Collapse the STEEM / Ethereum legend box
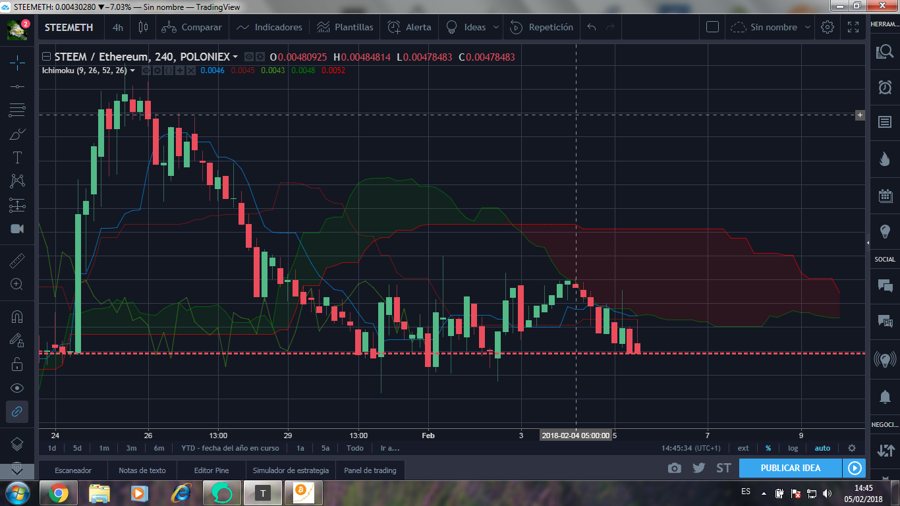Screen dimensions: 900x506 tap(46, 57)
